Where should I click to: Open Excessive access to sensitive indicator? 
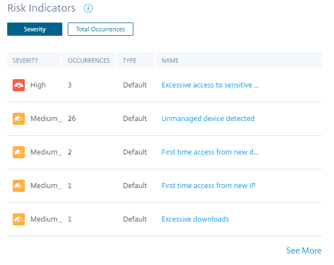point(209,85)
